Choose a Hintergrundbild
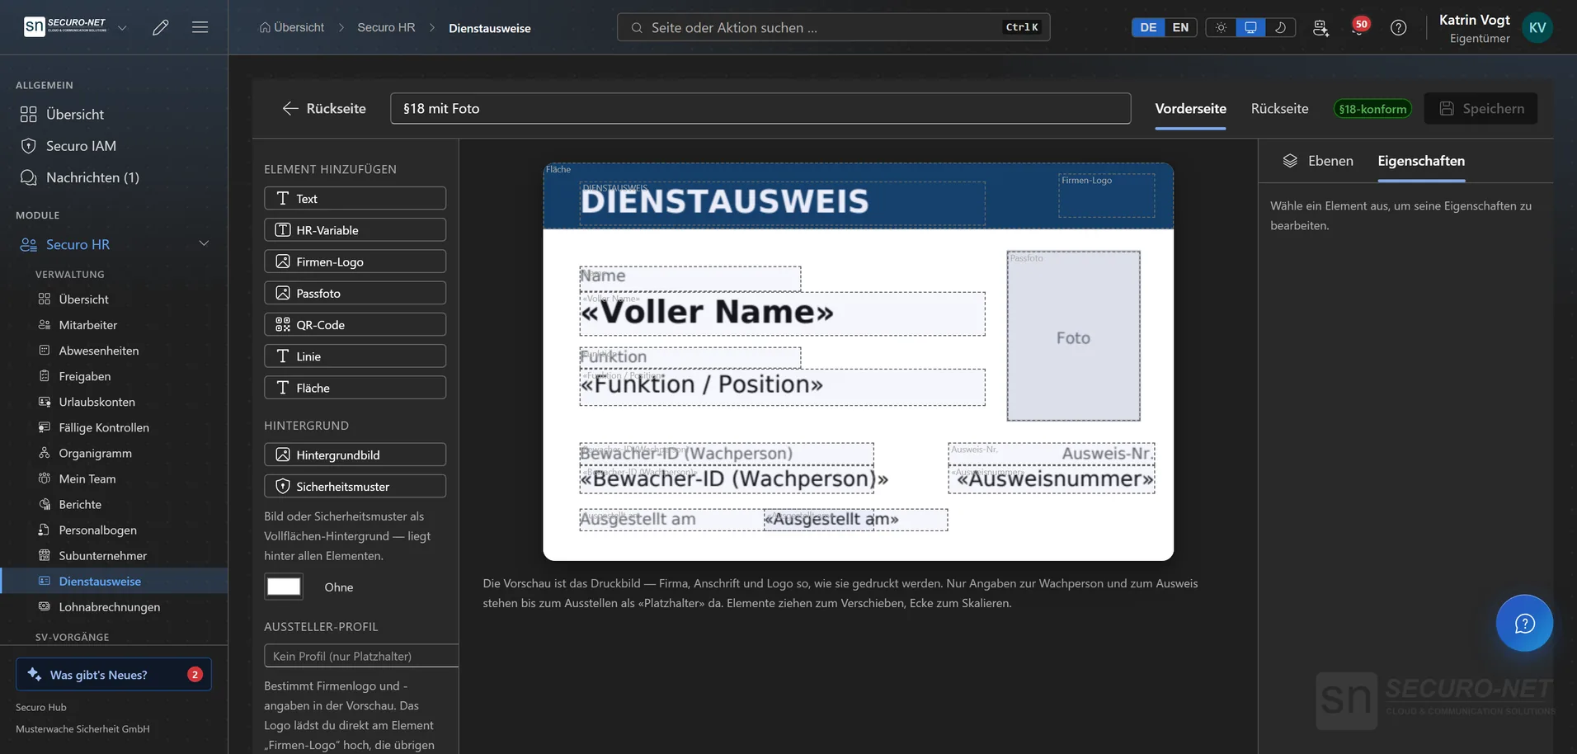Image resolution: width=1577 pixels, height=754 pixels. [x=355, y=455]
